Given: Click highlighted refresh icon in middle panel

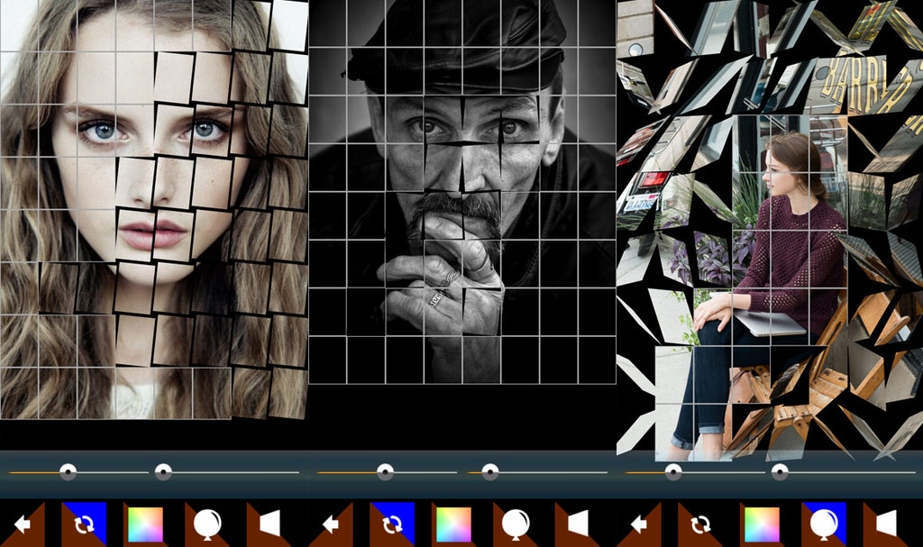Looking at the screenshot, I should [392, 524].
